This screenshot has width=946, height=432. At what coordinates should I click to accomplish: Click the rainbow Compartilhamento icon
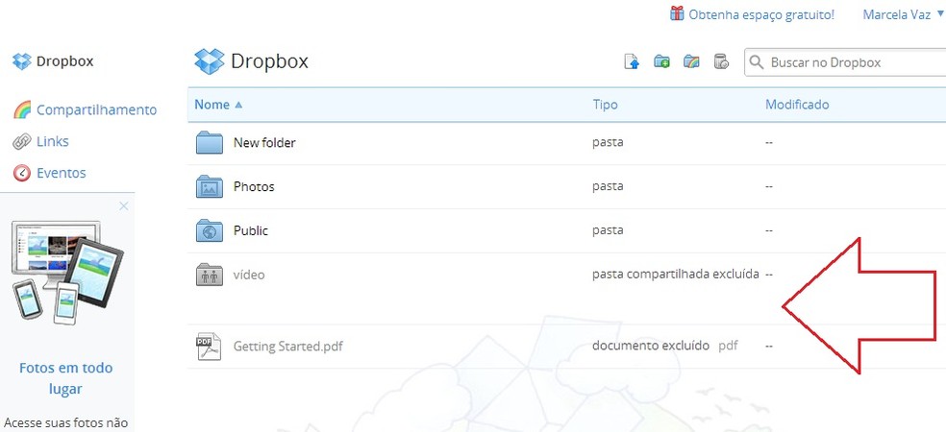22,109
